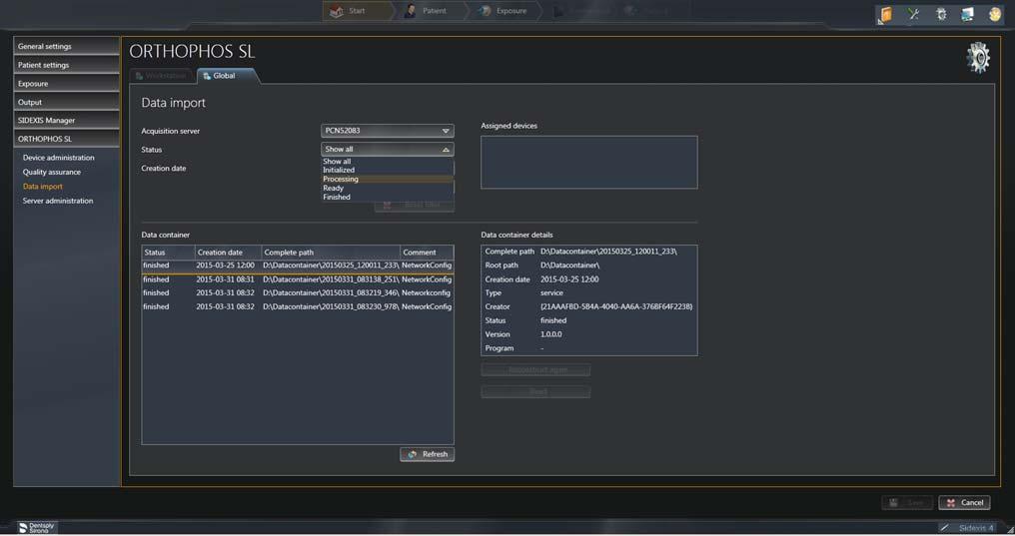
Task: Click the Type value service
Action: point(551,293)
